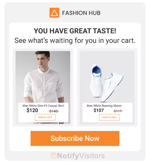The image size is (150, 163).
Task: Click the shirt product info card
Action: pyautogui.click(x=43, y=112)
